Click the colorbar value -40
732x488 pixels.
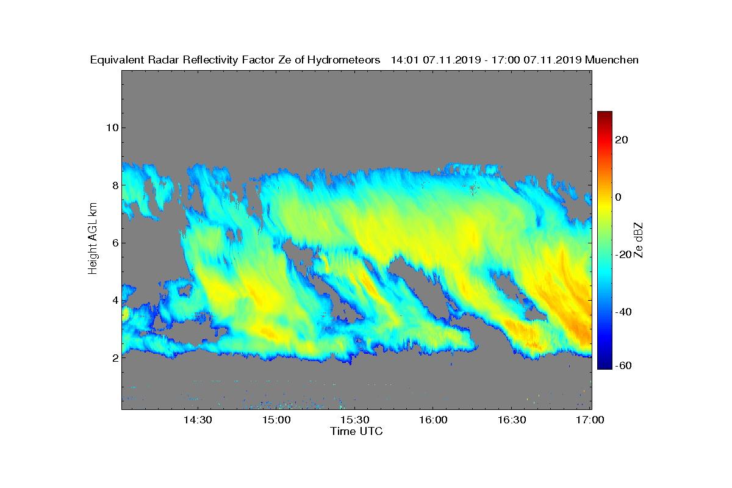click(x=623, y=312)
